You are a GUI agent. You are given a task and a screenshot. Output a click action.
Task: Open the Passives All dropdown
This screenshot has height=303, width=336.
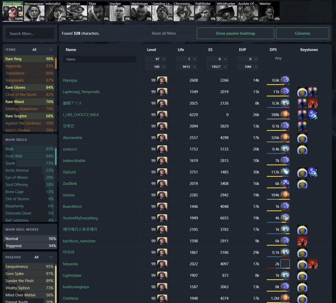coord(43,257)
